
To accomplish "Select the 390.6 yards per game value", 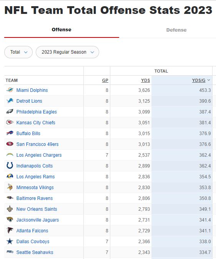I will [x=205, y=101].
